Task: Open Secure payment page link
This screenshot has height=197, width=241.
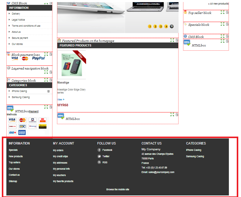Action: point(20,38)
